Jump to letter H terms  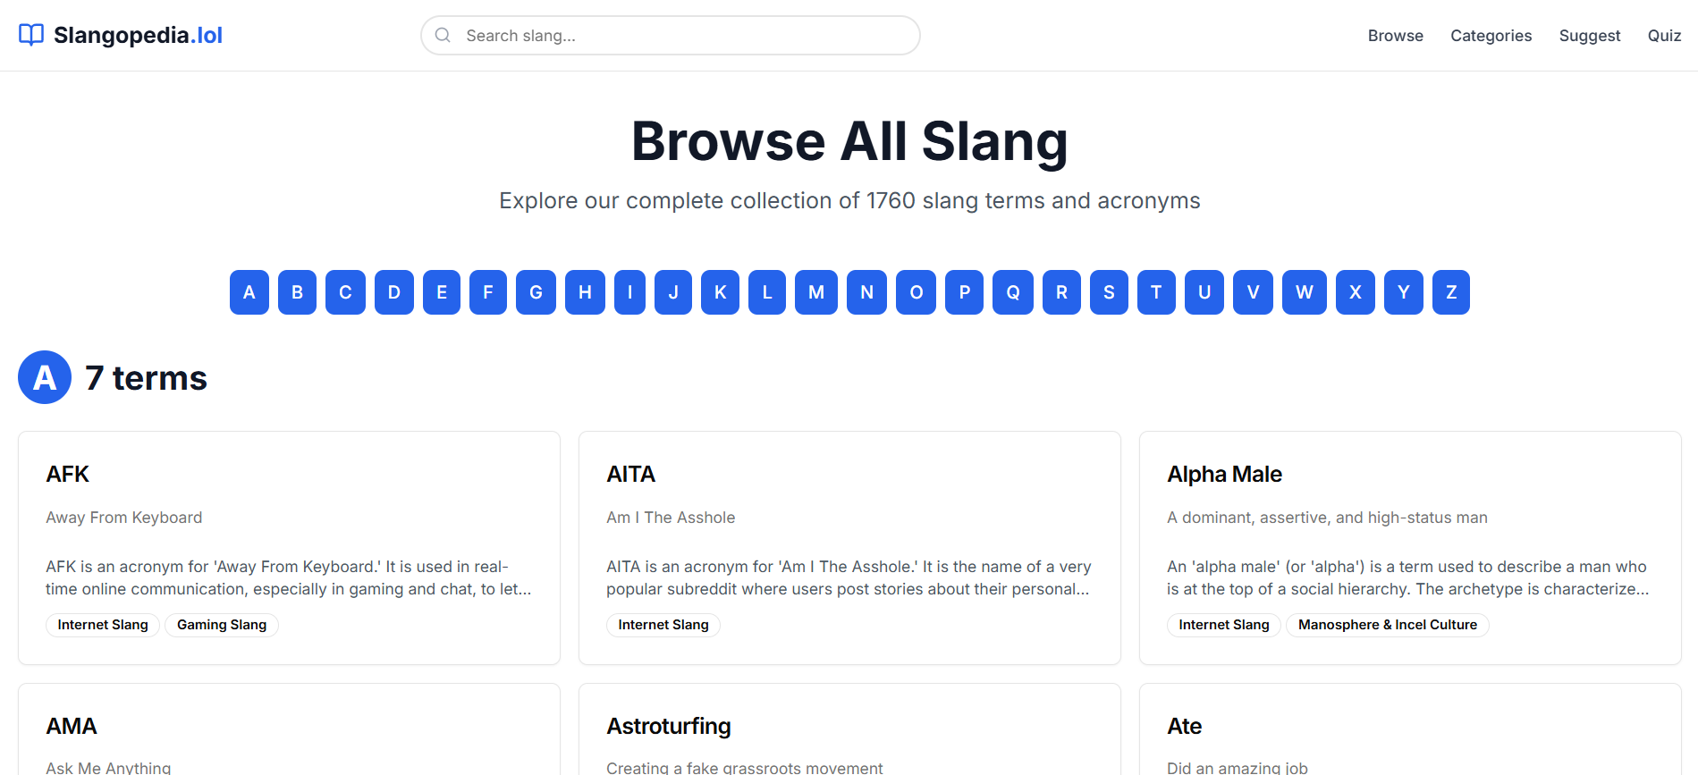click(x=585, y=292)
